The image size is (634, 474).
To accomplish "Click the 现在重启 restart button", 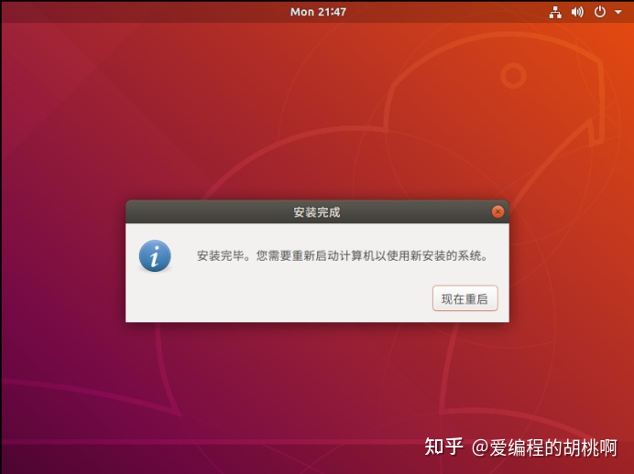I will pos(465,298).
